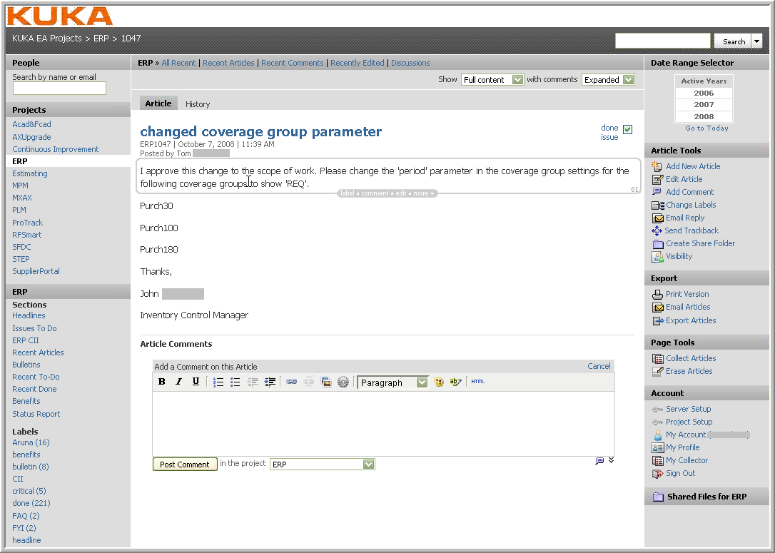Open the Show 'Full content' dropdown
The image size is (775, 553).
[x=492, y=80]
